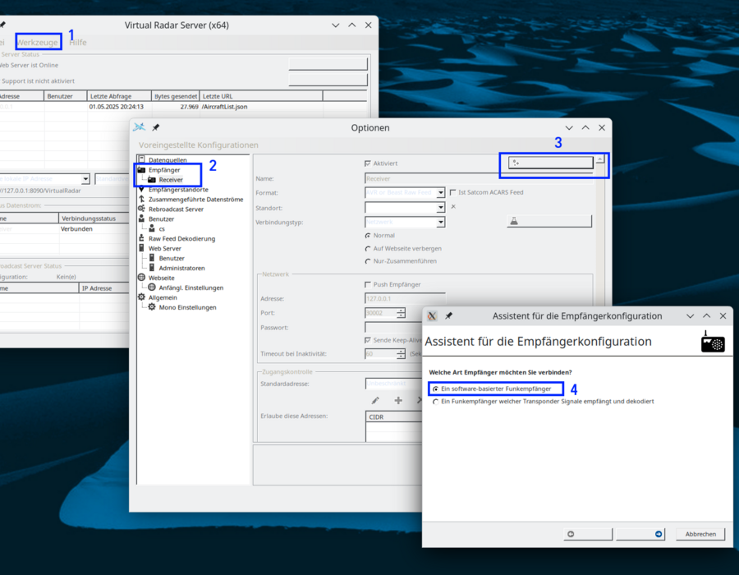Click the pencil edit icon under Standardadresse
Screen dimensions: 739x575
pos(375,401)
